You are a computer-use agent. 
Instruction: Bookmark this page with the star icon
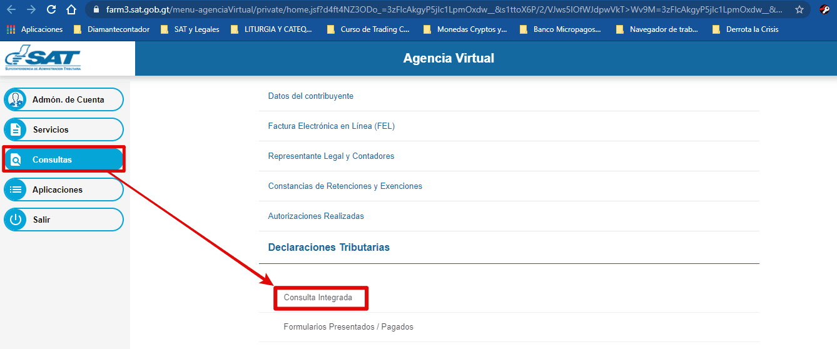click(799, 10)
